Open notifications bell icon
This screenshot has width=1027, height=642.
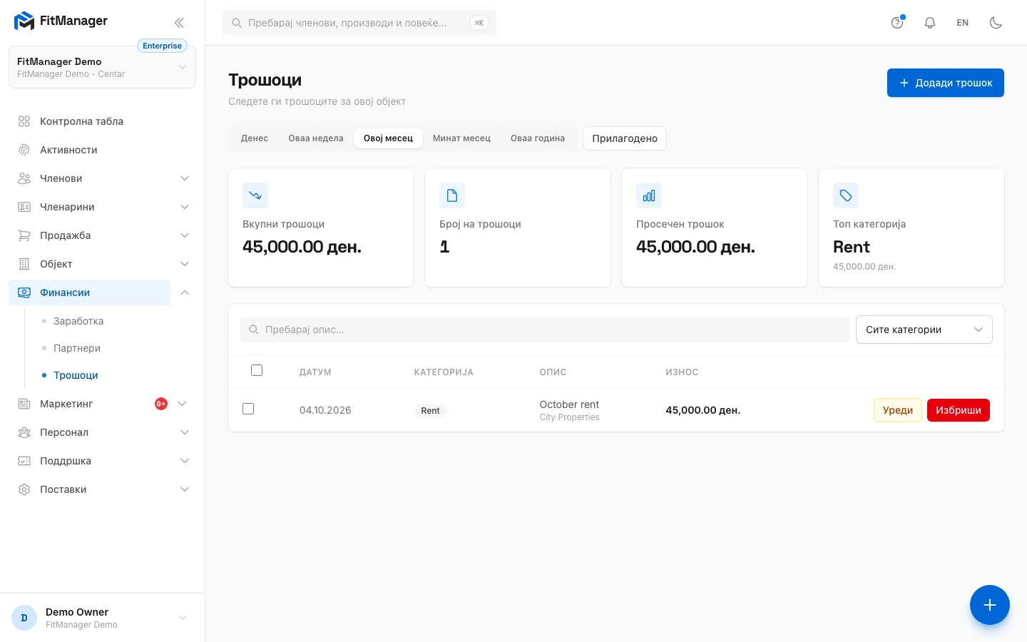[930, 23]
